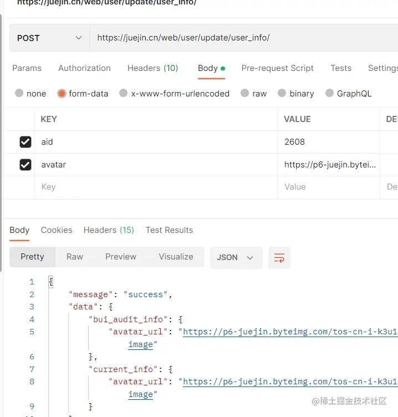Uncheck the avatar parameter checkbox
The width and height of the screenshot is (398, 417).
coord(25,165)
